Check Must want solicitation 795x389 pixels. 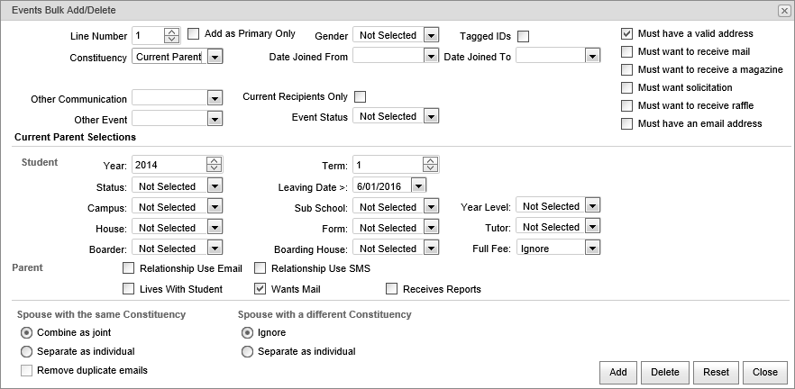[x=627, y=87]
